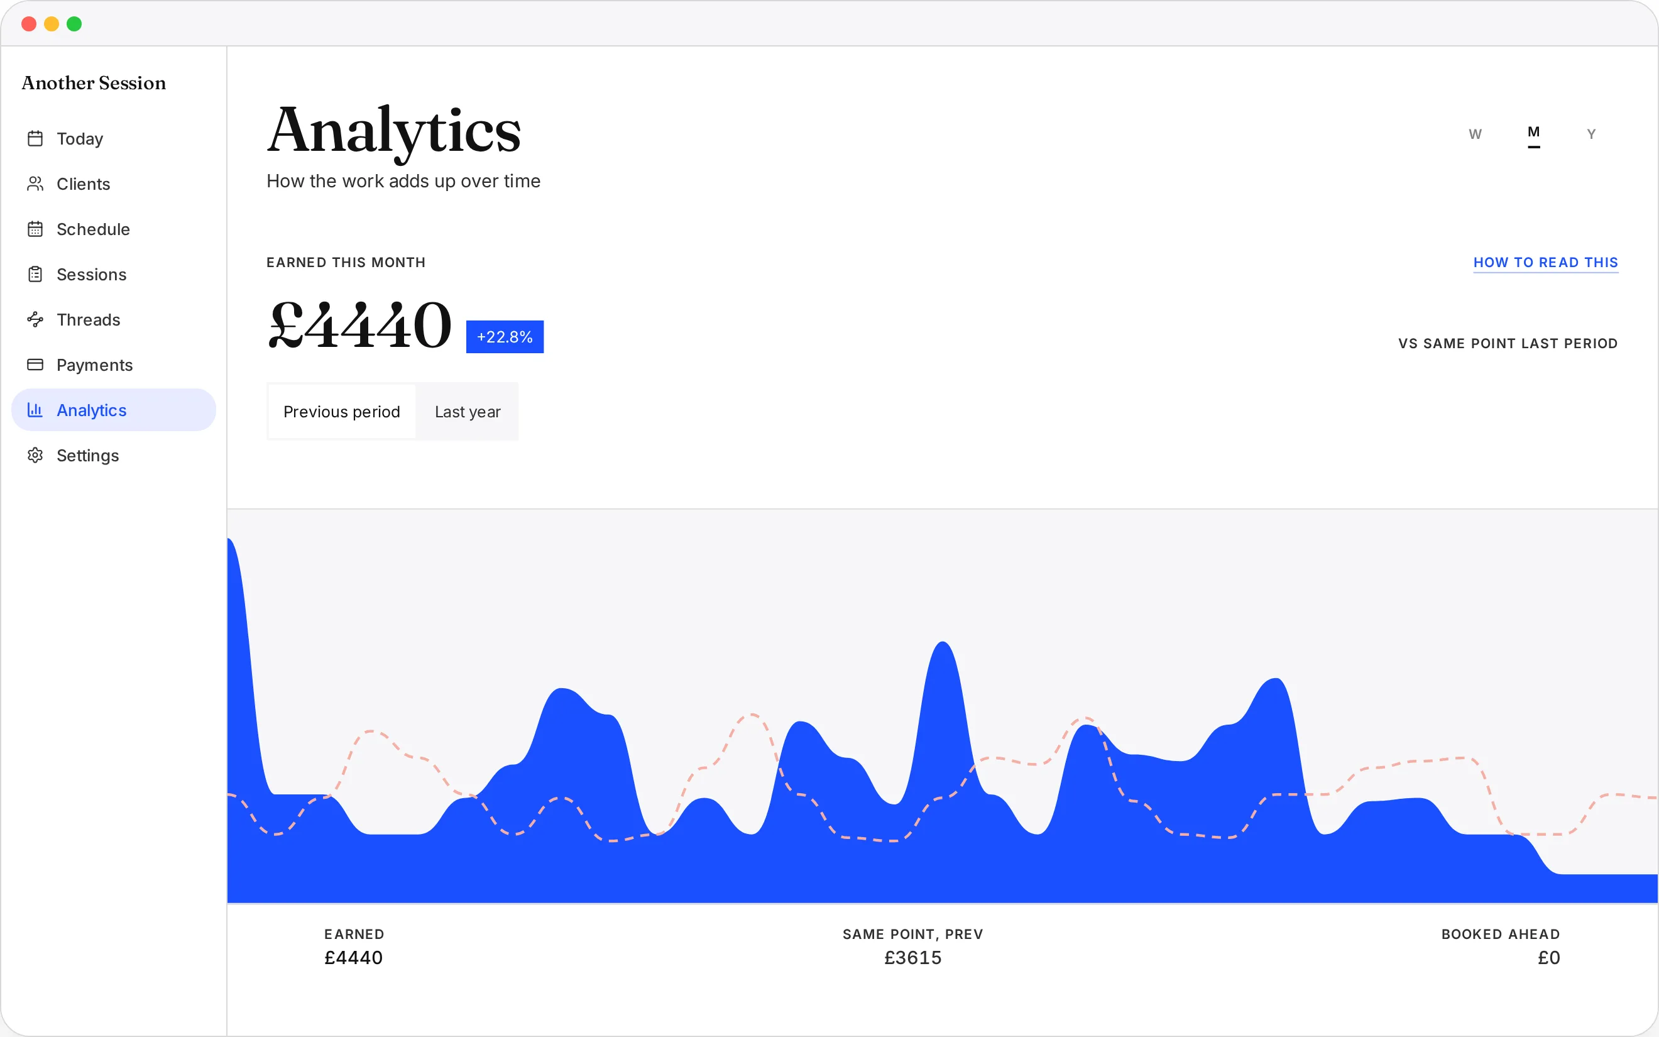The width and height of the screenshot is (1659, 1037).
Task: Click the Another Session app title
Action: [x=94, y=83]
